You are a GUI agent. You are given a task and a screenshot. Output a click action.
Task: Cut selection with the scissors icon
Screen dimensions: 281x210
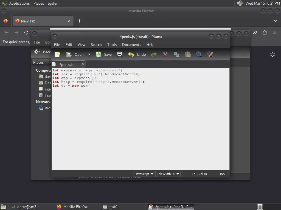coord(165,54)
